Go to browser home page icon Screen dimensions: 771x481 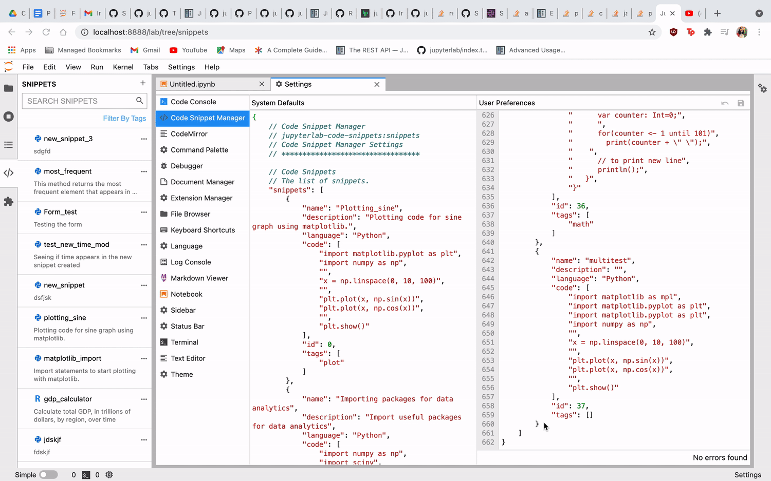pos(63,32)
